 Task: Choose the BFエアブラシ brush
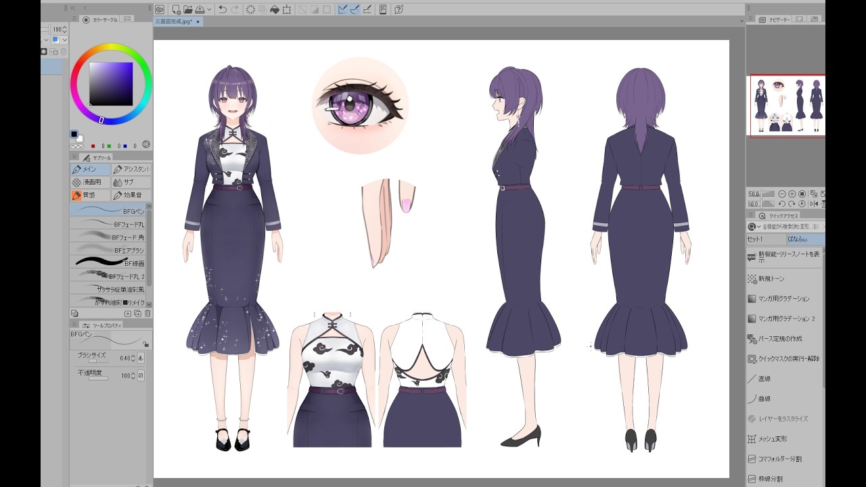[x=108, y=250]
